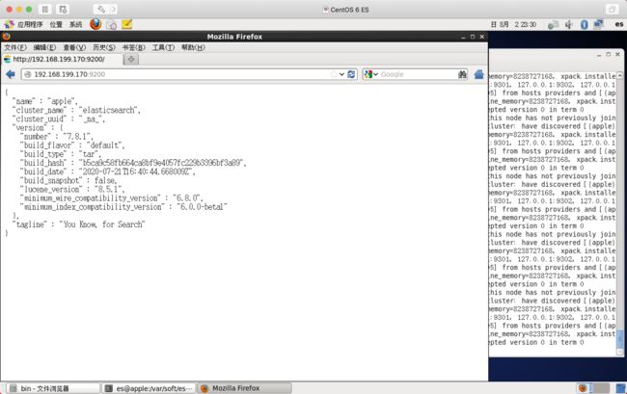Open the new tab plus button

coord(131,60)
